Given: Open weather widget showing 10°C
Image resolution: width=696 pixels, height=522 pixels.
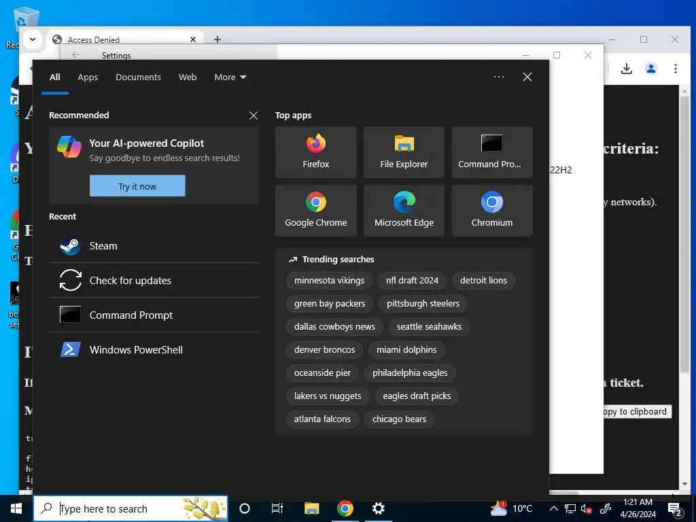Looking at the screenshot, I should coord(511,508).
